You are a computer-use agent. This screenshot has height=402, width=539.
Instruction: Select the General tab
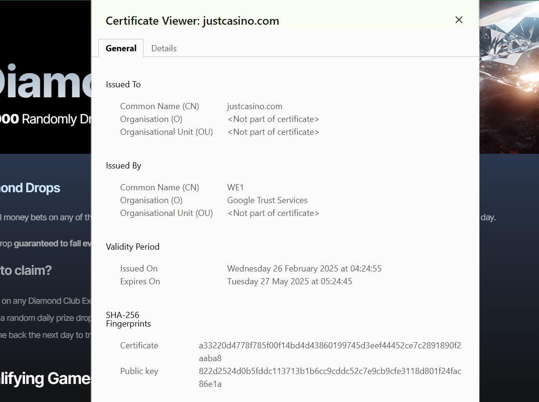pos(121,48)
